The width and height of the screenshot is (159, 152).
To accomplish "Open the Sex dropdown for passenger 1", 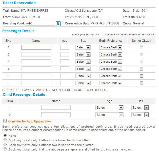I will tap(83, 47).
